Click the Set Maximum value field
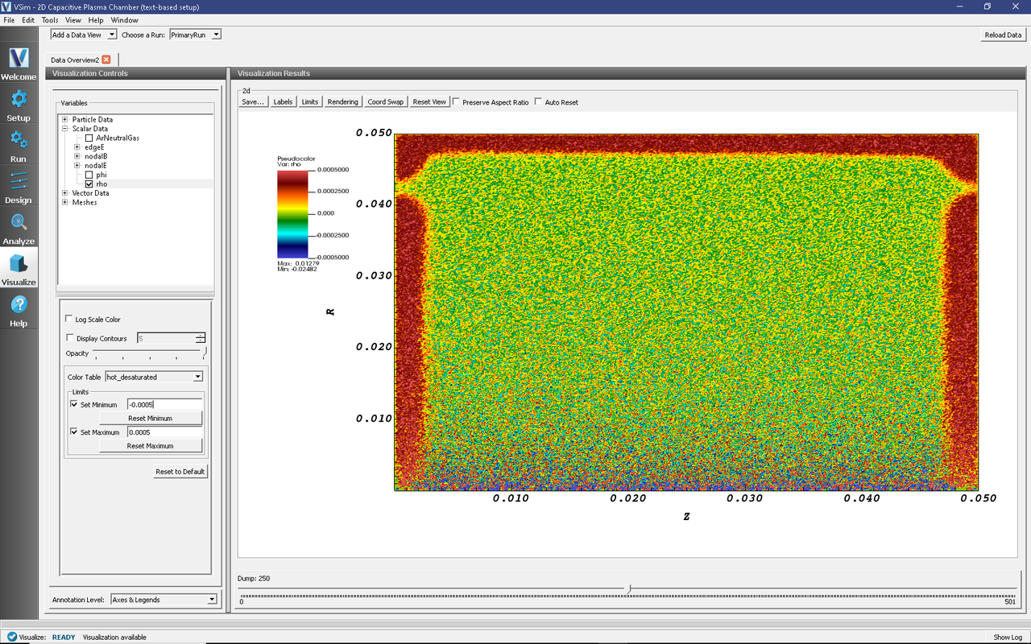 click(x=164, y=432)
